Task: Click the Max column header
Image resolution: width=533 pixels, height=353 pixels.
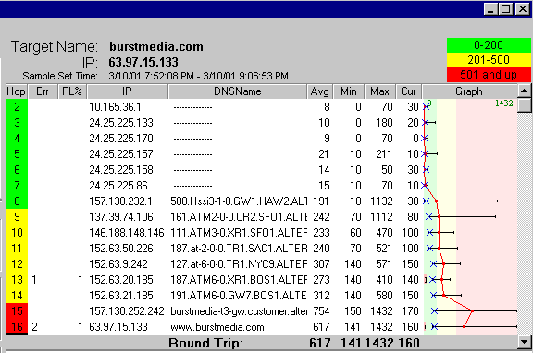Action: click(379, 91)
